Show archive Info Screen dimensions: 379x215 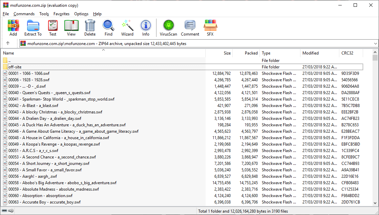pyautogui.click(x=146, y=27)
